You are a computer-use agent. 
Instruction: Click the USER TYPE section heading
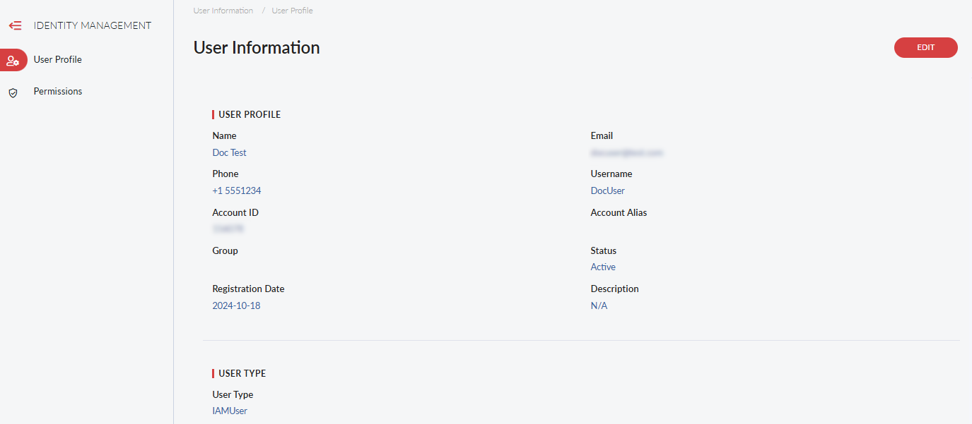tap(242, 373)
